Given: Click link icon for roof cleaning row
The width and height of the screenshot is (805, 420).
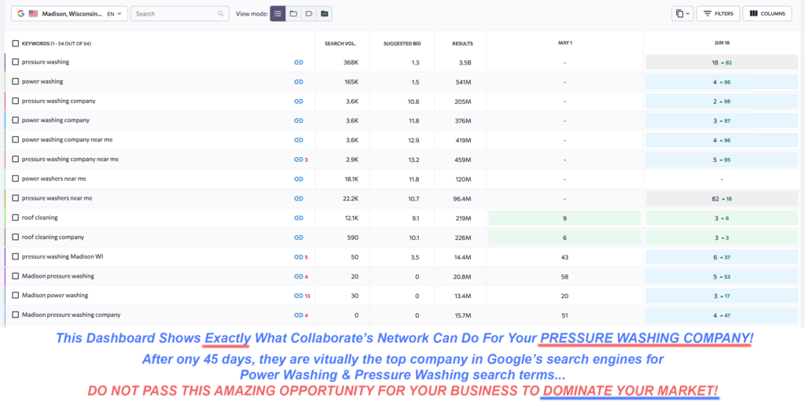Looking at the screenshot, I should point(299,218).
